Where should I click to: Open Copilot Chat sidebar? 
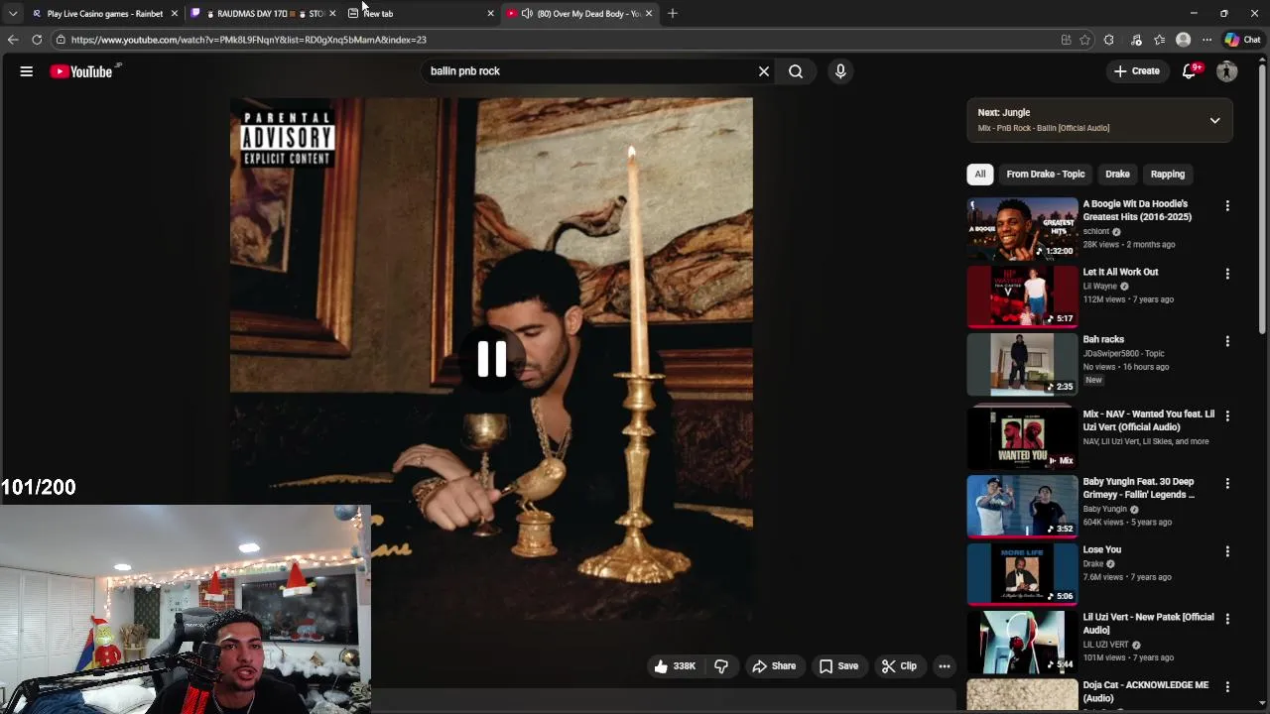(x=1242, y=40)
